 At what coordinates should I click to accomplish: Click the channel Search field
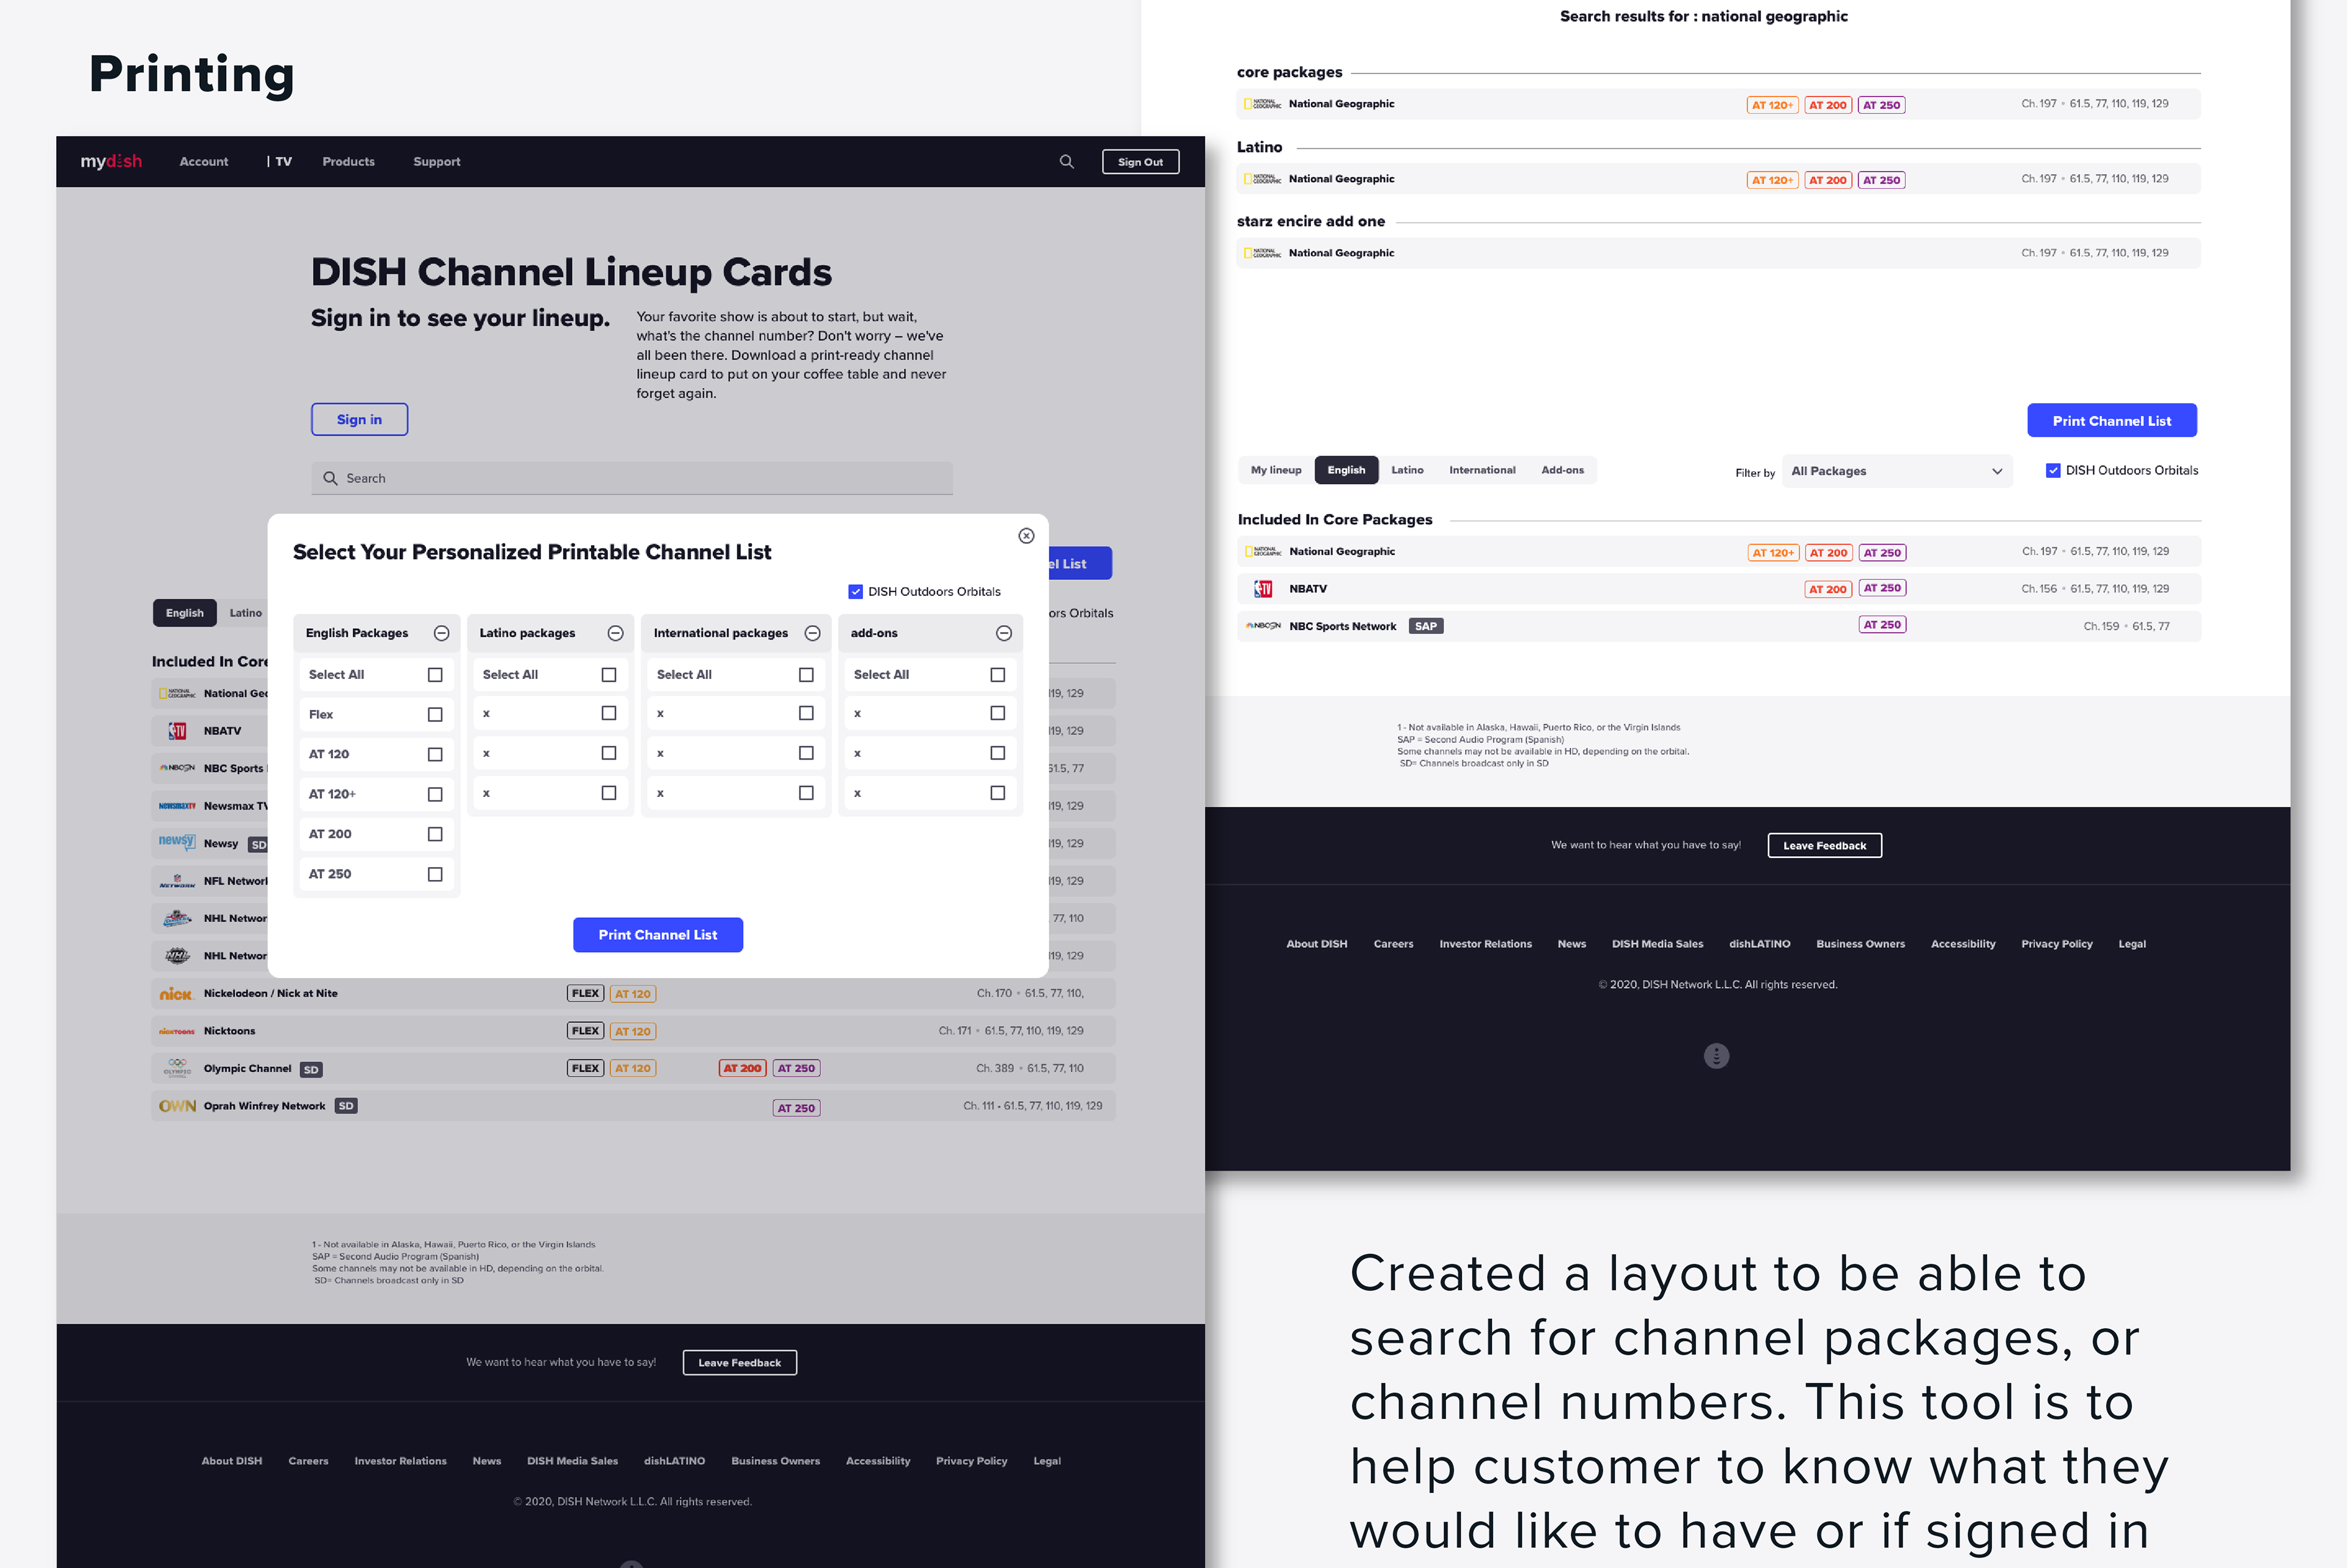(632, 478)
